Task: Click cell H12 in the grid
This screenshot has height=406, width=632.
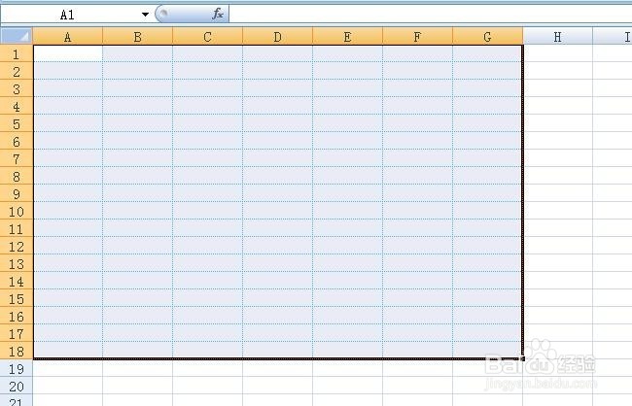Action: [x=558, y=246]
